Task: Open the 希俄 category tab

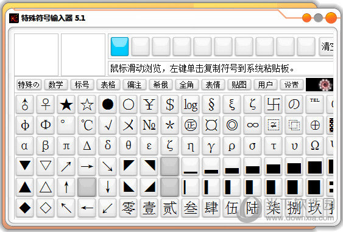Action: 161,85
